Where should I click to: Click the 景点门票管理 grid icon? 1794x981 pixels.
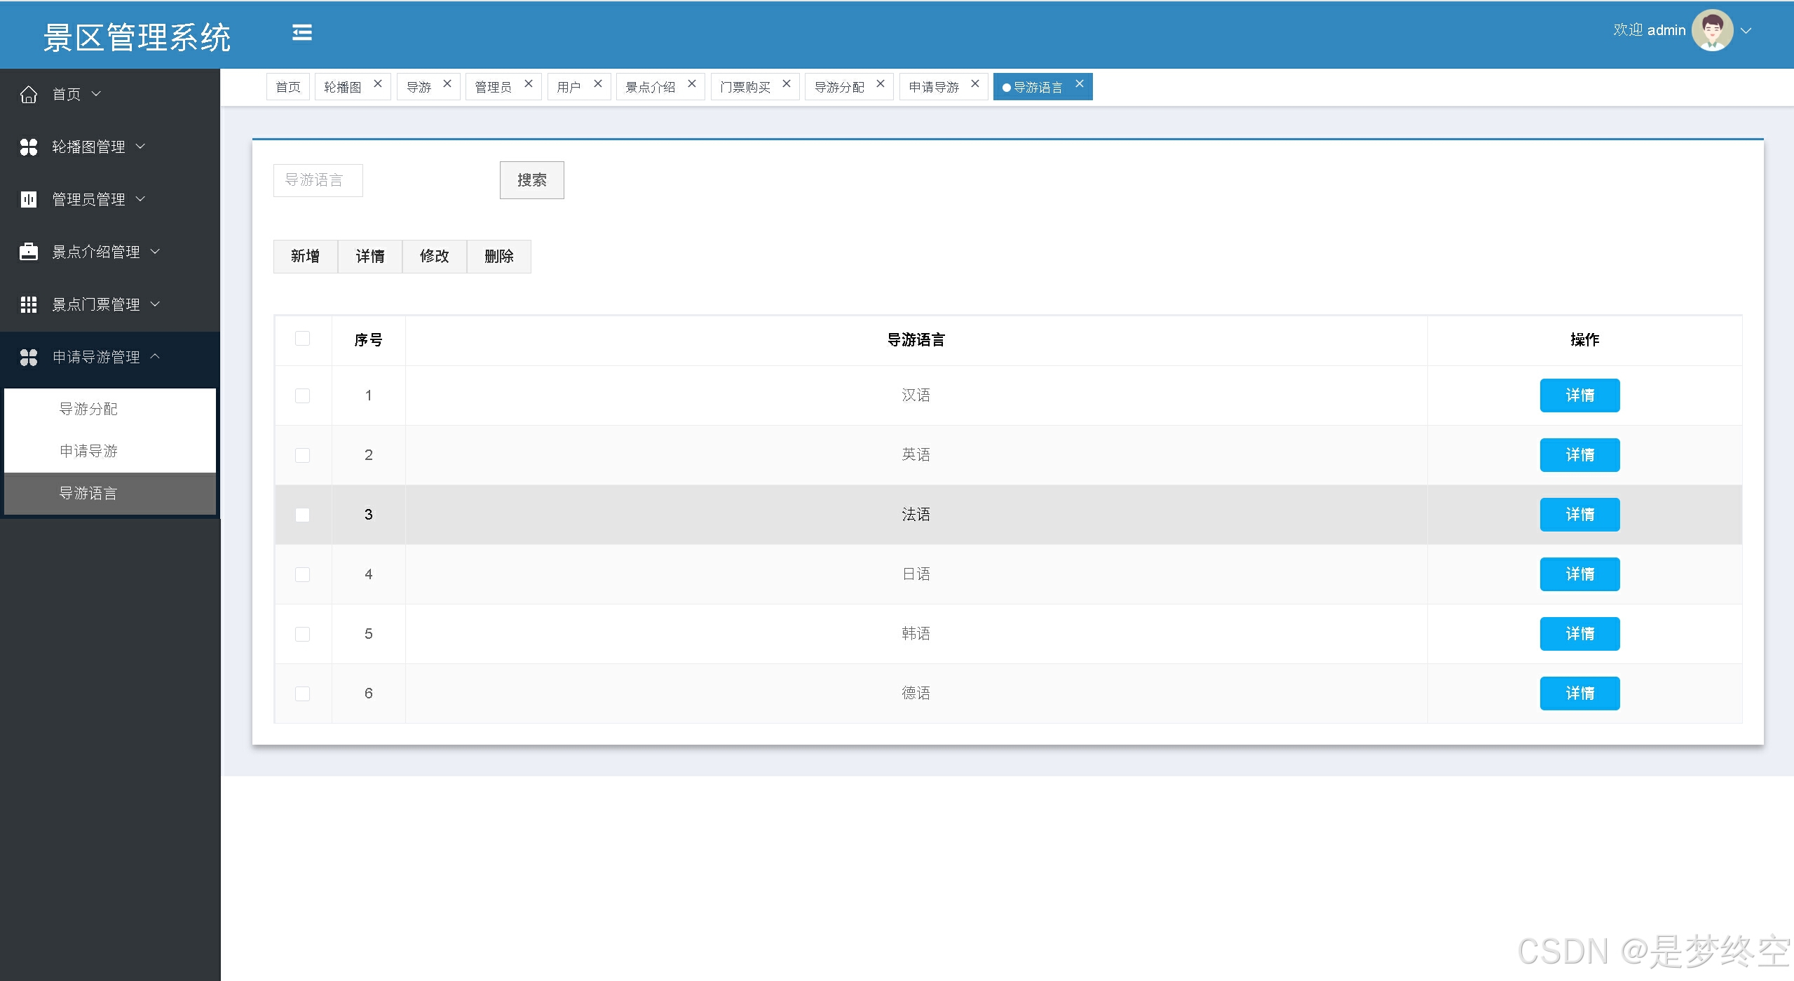tap(29, 304)
